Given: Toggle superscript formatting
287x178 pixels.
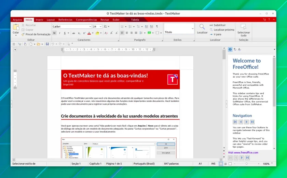Looking at the screenshot, I should pyautogui.click(x=84, y=33).
